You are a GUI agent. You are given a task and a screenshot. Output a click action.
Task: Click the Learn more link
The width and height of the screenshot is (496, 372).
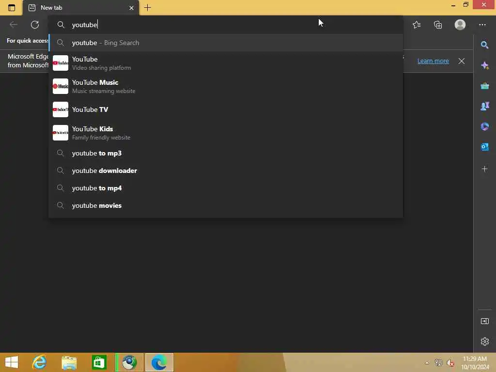pyautogui.click(x=433, y=61)
